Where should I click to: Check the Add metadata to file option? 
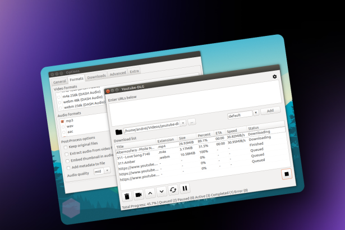pos(68,168)
